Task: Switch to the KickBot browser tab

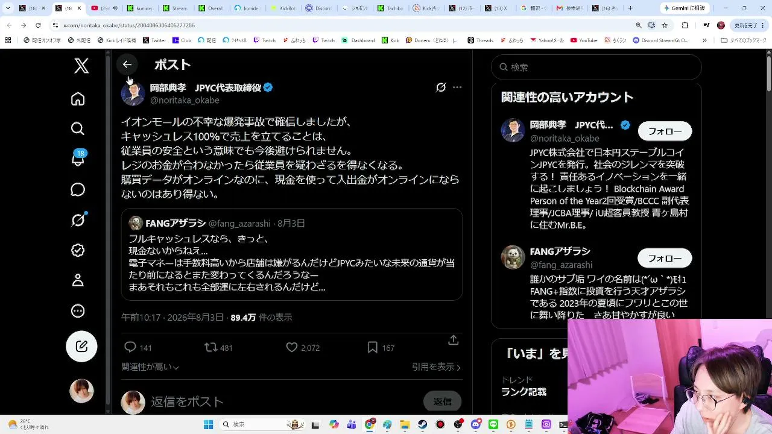Action: [283, 8]
